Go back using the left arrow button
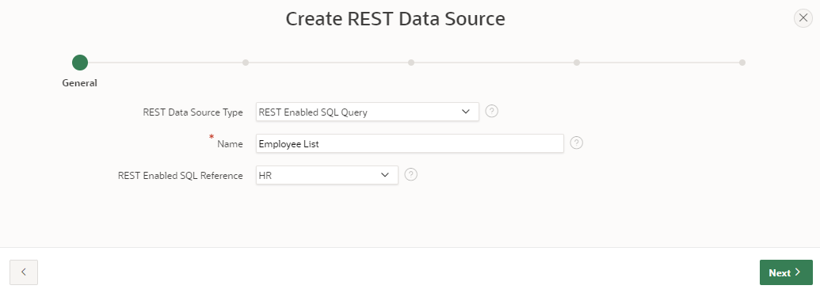The width and height of the screenshot is (820, 293). pos(24,272)
